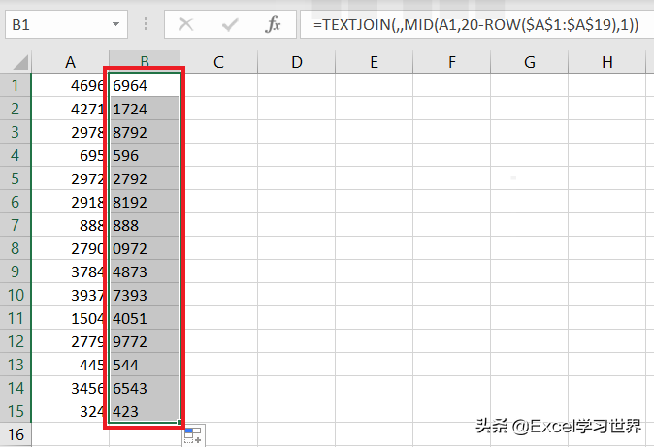Click cell containing 6543
Viewport: 654px width, 447px height.
tap(145, 388)
